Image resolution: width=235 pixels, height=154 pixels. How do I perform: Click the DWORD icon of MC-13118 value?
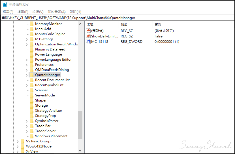click(88, 42)
